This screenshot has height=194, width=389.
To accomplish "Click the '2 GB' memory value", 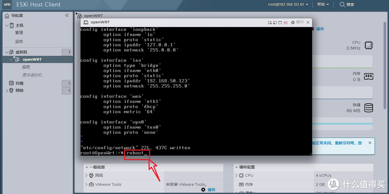I will pyautogui.click(x=320, y=185).
